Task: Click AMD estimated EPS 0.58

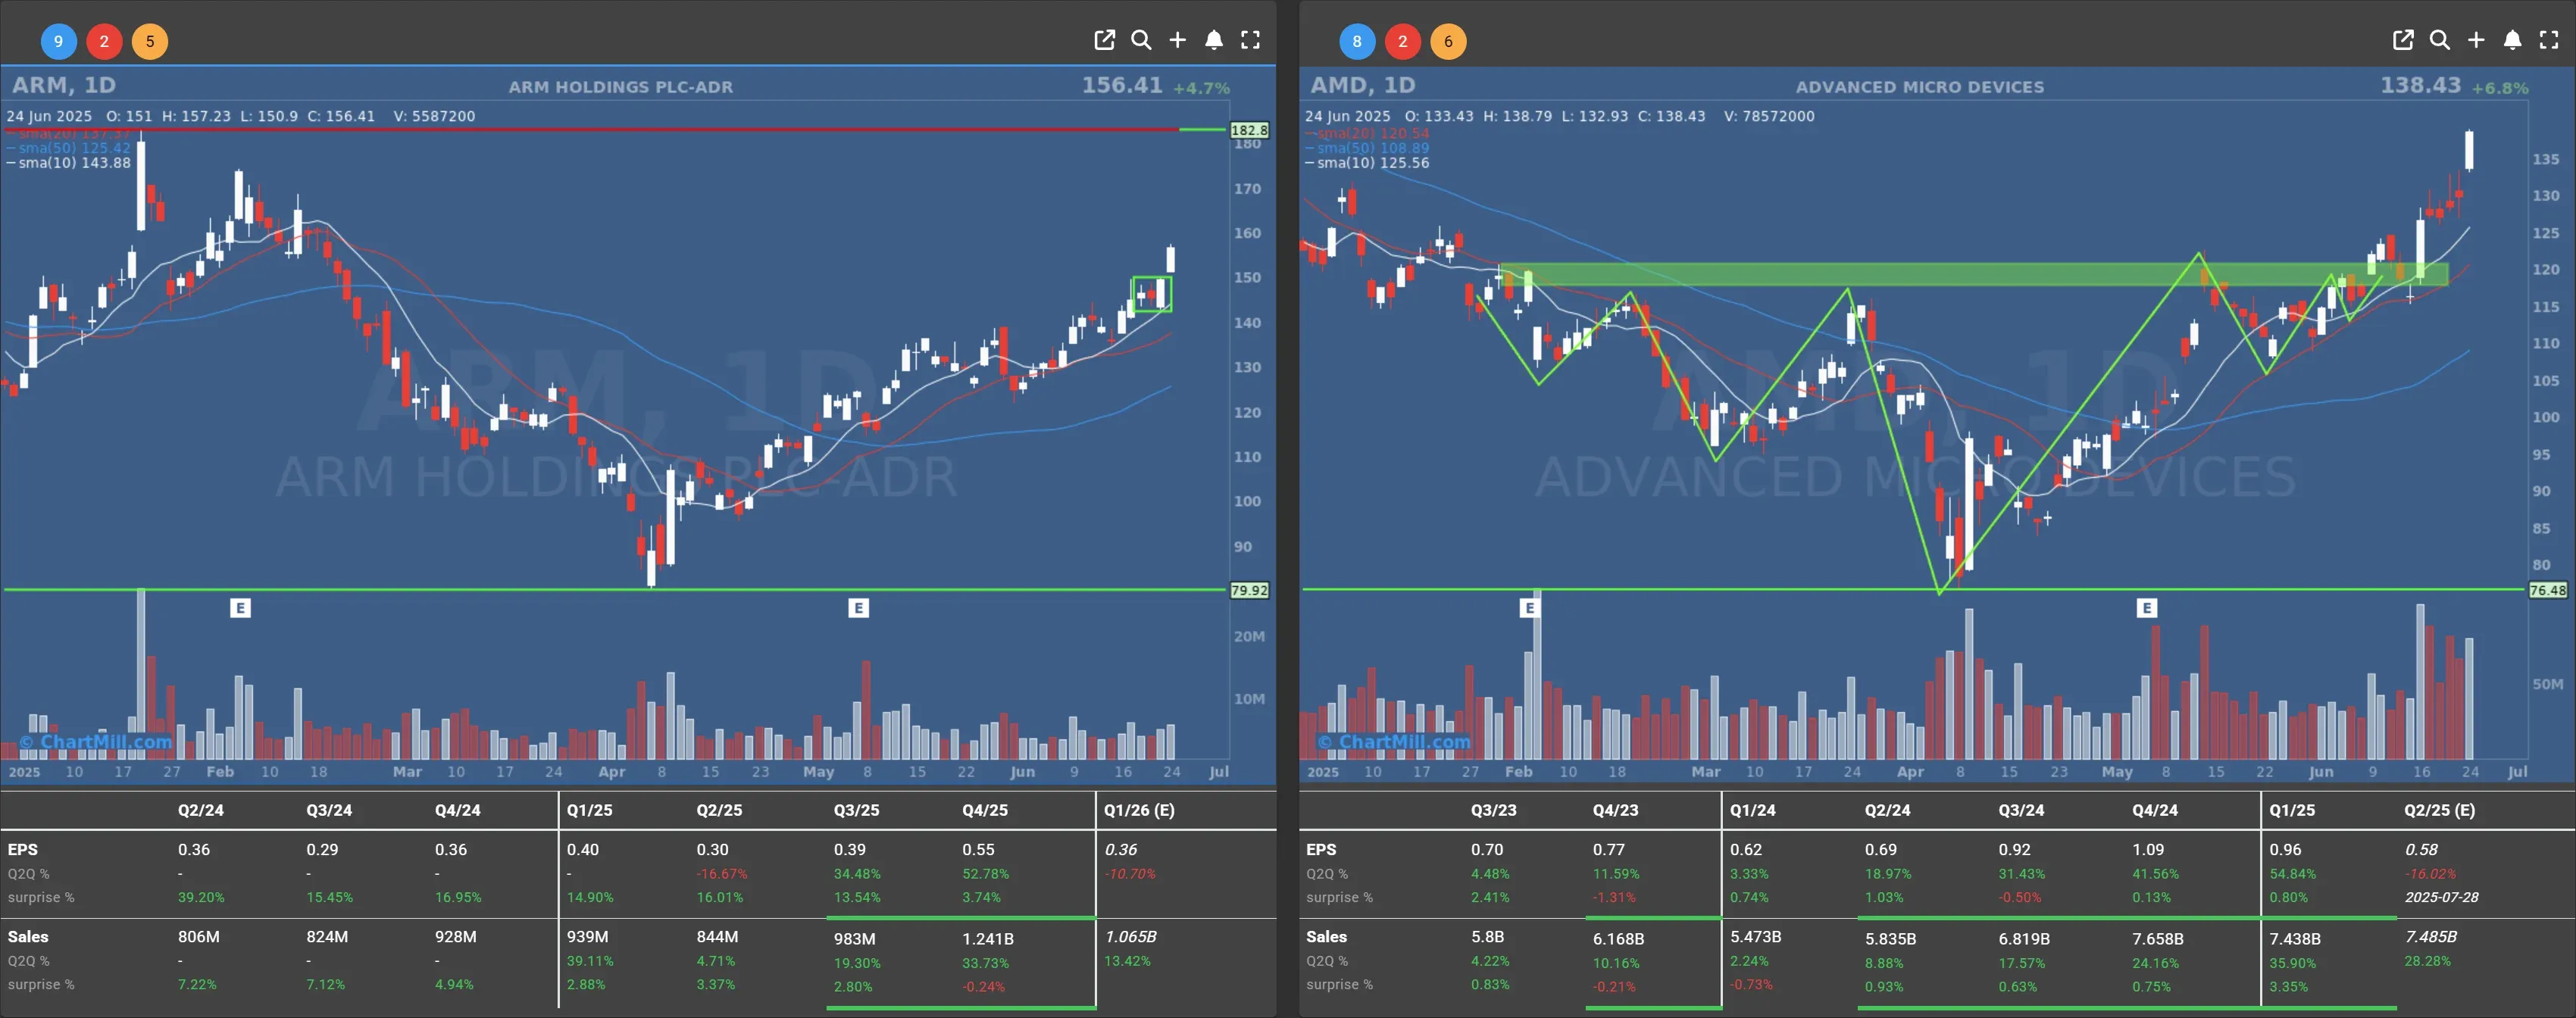Action: coord(2421,849)
